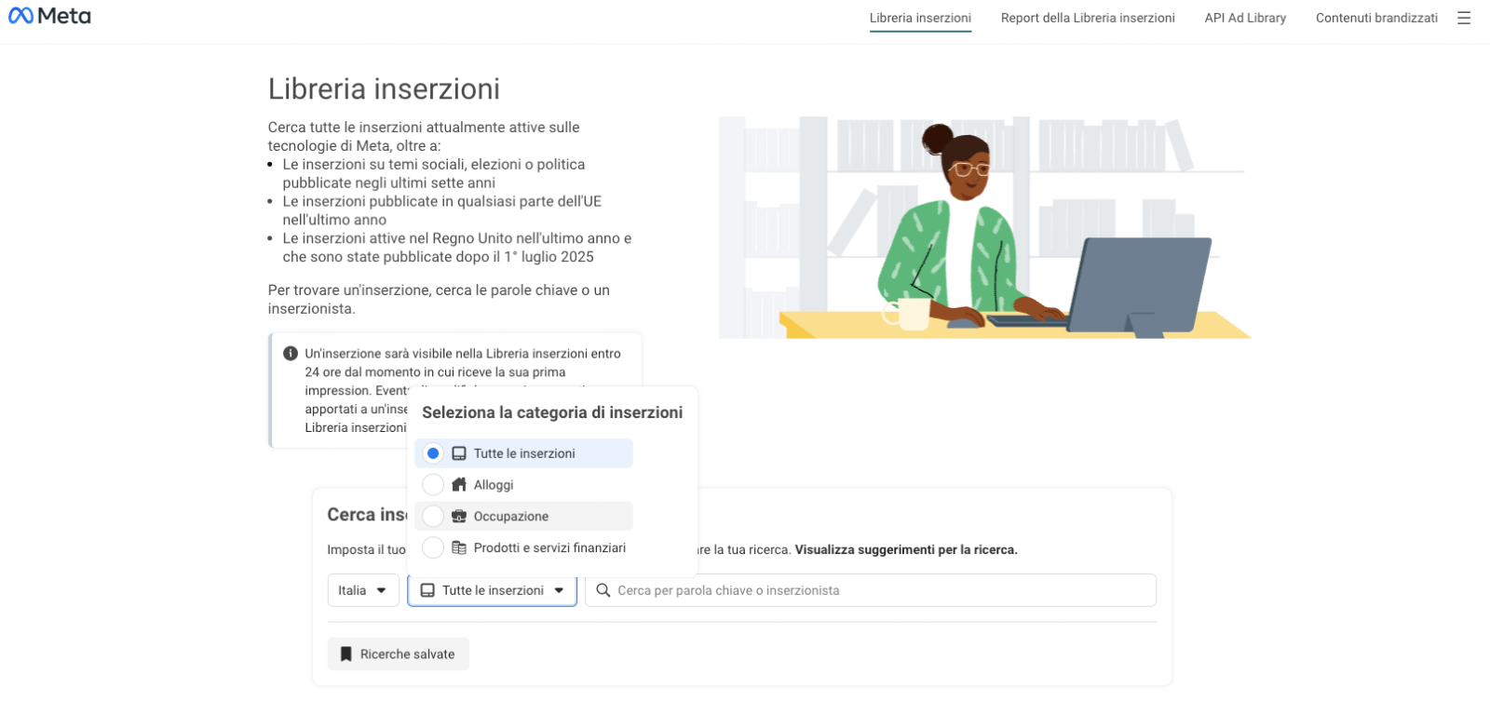Click the bullet about ads in the UE
This screenshot has width=1490, height=715.
pos(442,210)
